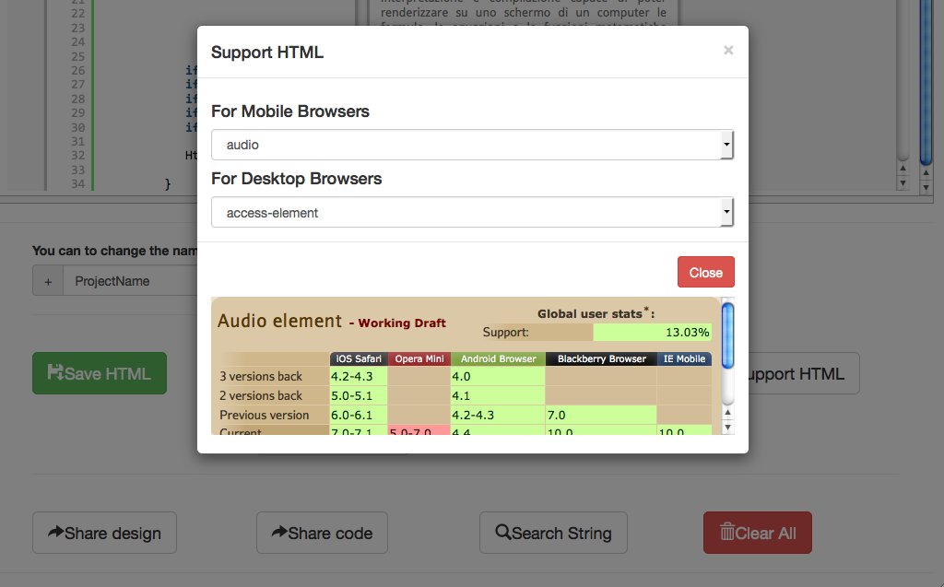Click the plus button beside ProjectName

(48, 281)
